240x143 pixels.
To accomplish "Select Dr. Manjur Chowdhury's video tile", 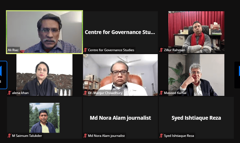I will click(120, 75).
